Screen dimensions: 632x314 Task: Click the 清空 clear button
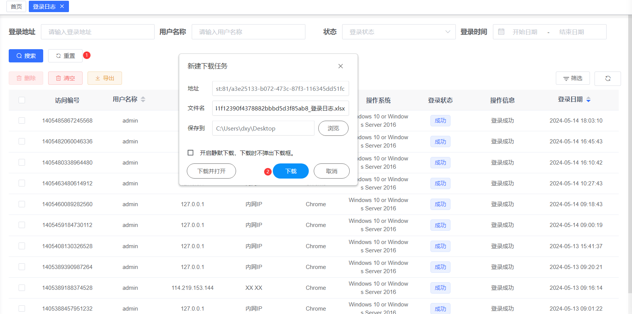pyautogui.click(x=65, y=78)
